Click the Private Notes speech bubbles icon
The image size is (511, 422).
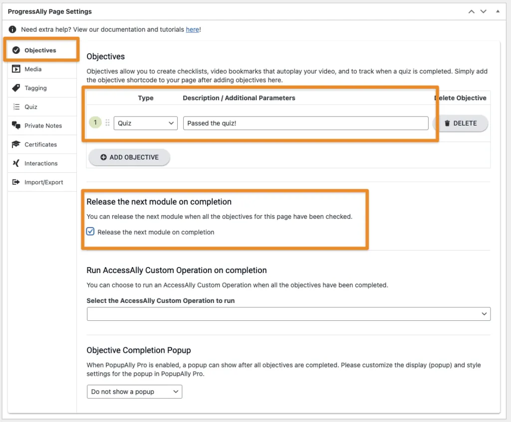point(16,125)
